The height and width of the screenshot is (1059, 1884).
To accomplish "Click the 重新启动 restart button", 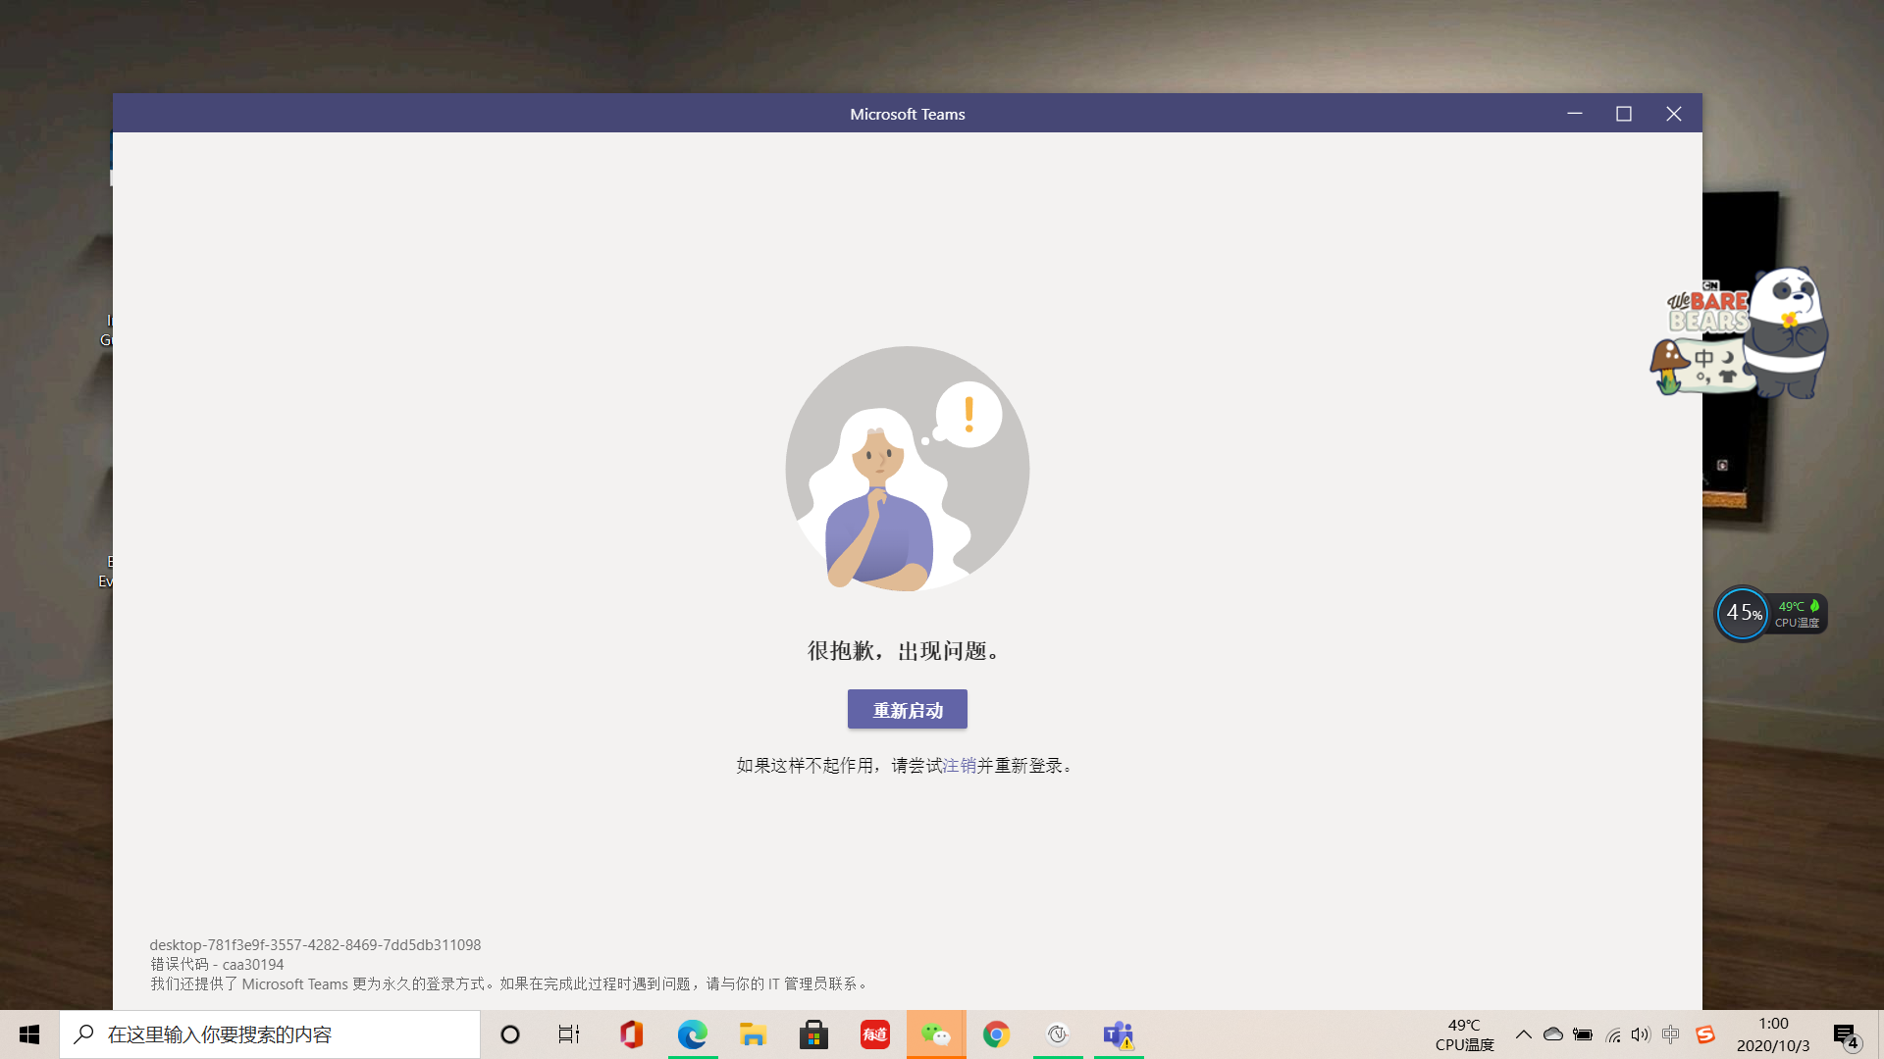I will point(907,709).
